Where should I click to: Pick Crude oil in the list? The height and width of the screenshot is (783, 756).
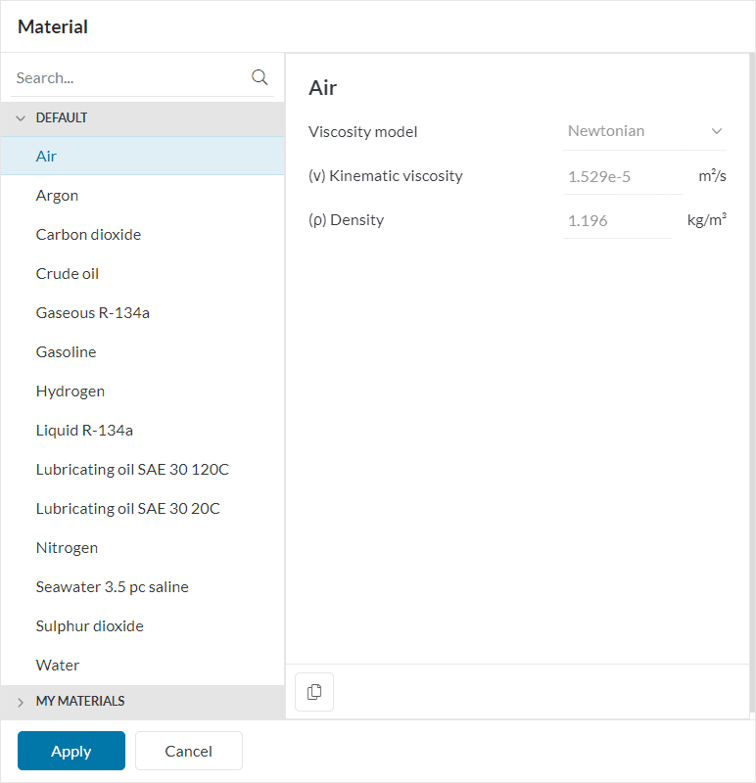(x=68, y=274)
